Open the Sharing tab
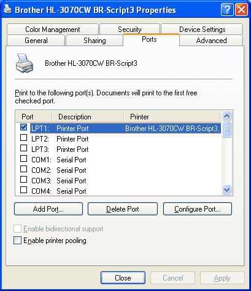The image size is (251, 291). click(95, 41)
